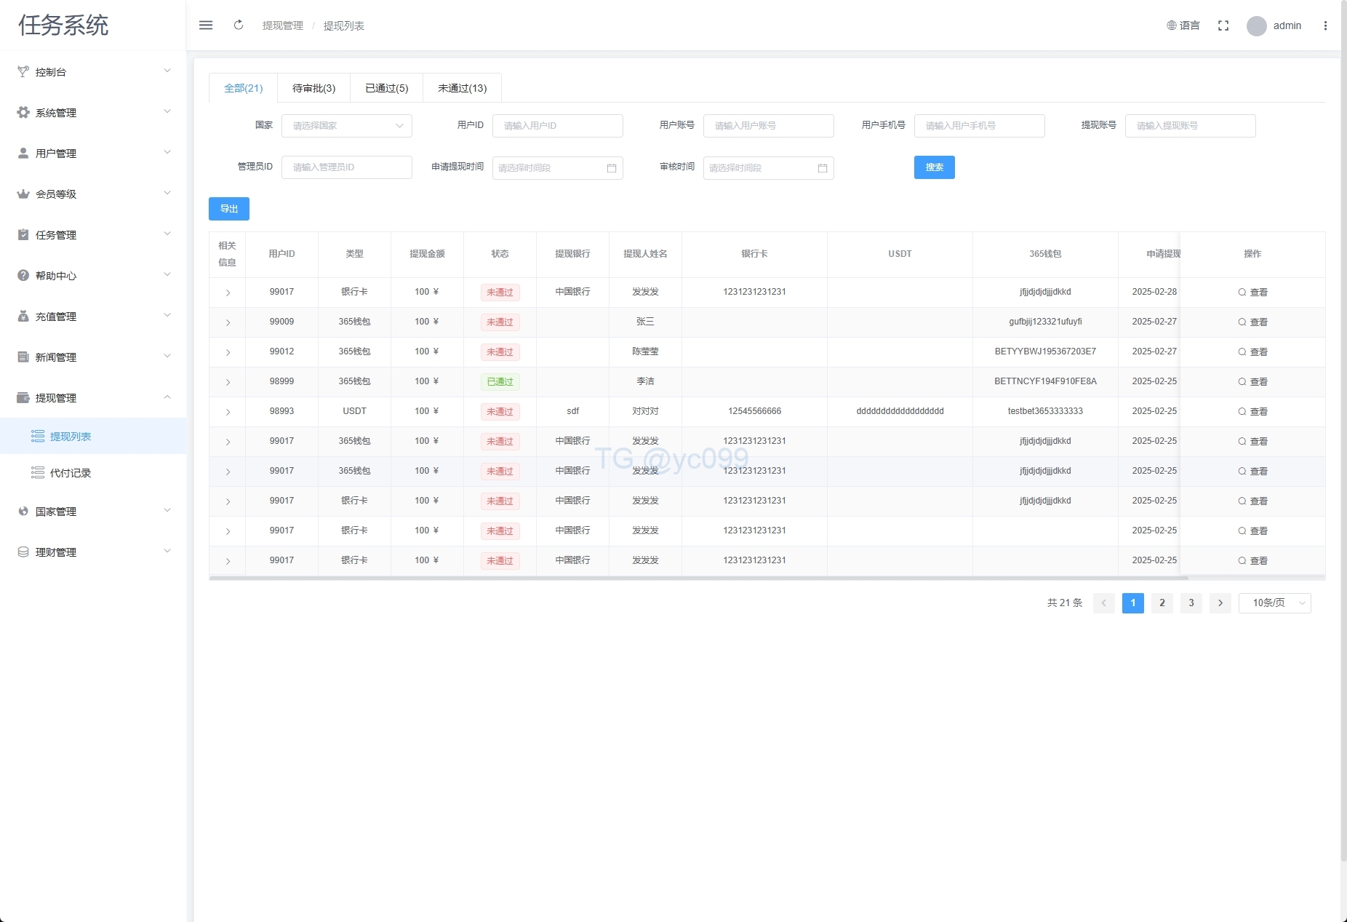Switch to the 未通过(13) tab

[x=462, y=88]
